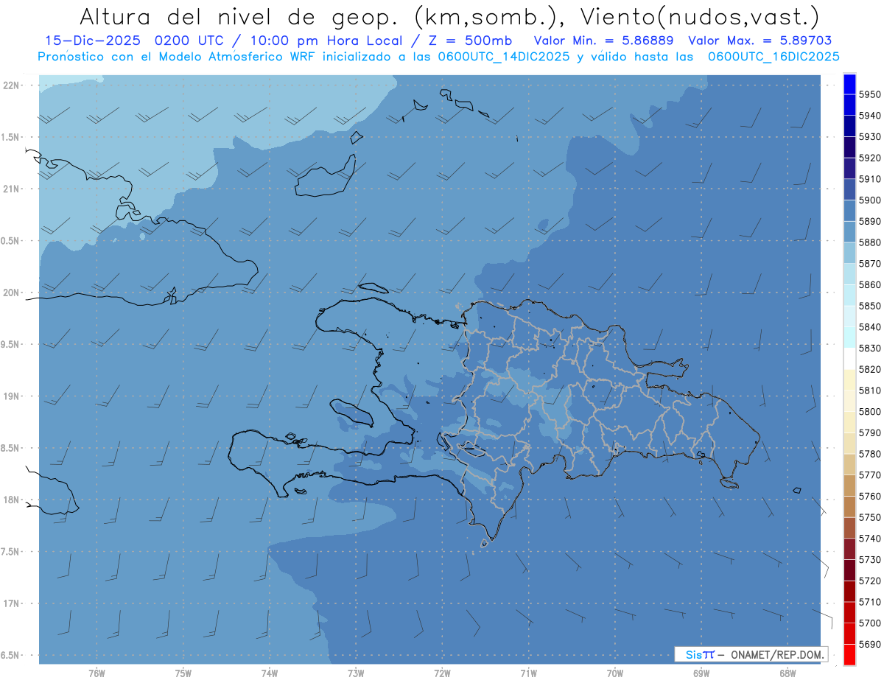884x683 pixels.
Task: Click the '71W' longitude label
Action: 528,673
